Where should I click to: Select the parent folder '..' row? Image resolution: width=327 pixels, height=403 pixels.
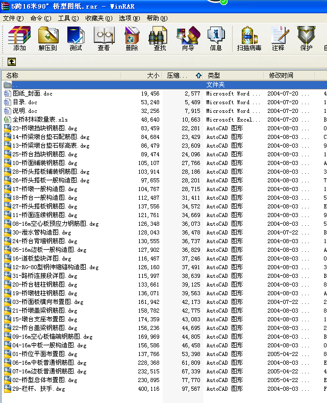164,85
